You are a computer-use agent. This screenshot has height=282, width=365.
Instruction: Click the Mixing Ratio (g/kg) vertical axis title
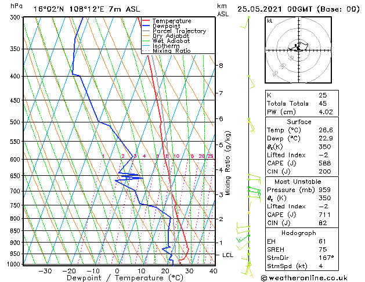coord(228,163)
